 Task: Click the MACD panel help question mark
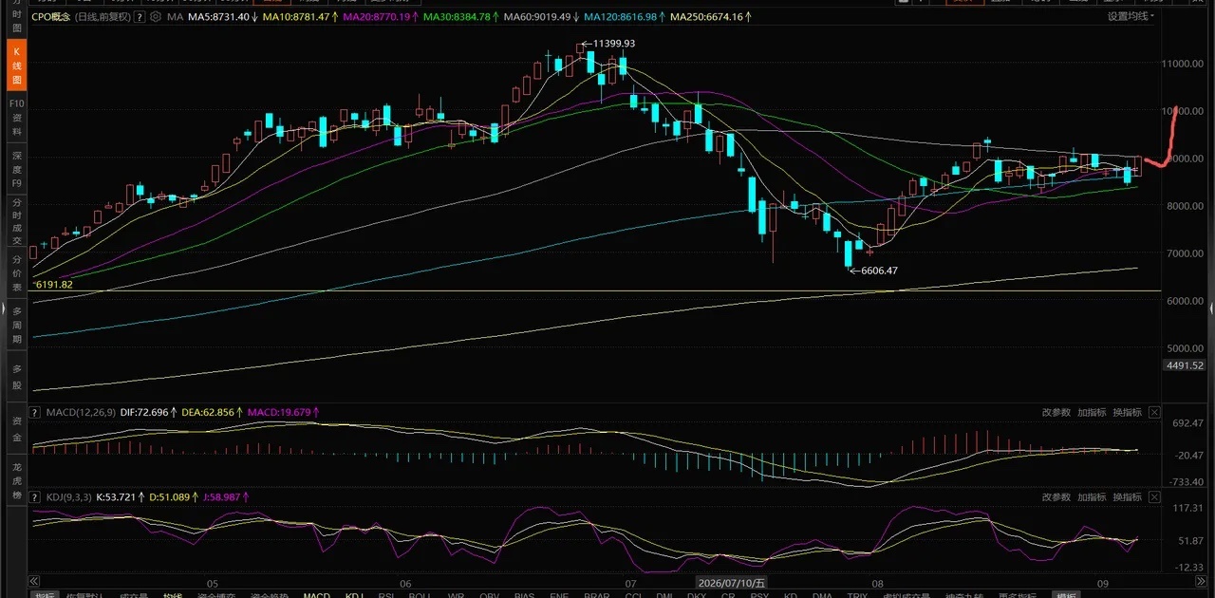coord(35,412)
